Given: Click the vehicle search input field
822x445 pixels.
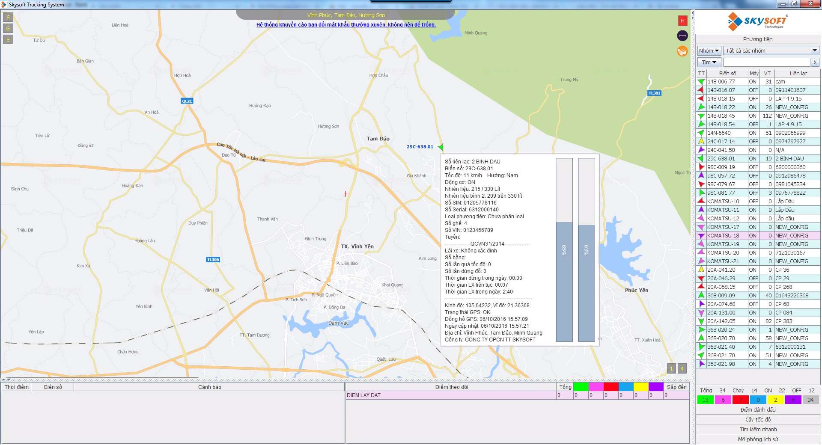Looking at the screenshot, I should (x=767, y=62).
